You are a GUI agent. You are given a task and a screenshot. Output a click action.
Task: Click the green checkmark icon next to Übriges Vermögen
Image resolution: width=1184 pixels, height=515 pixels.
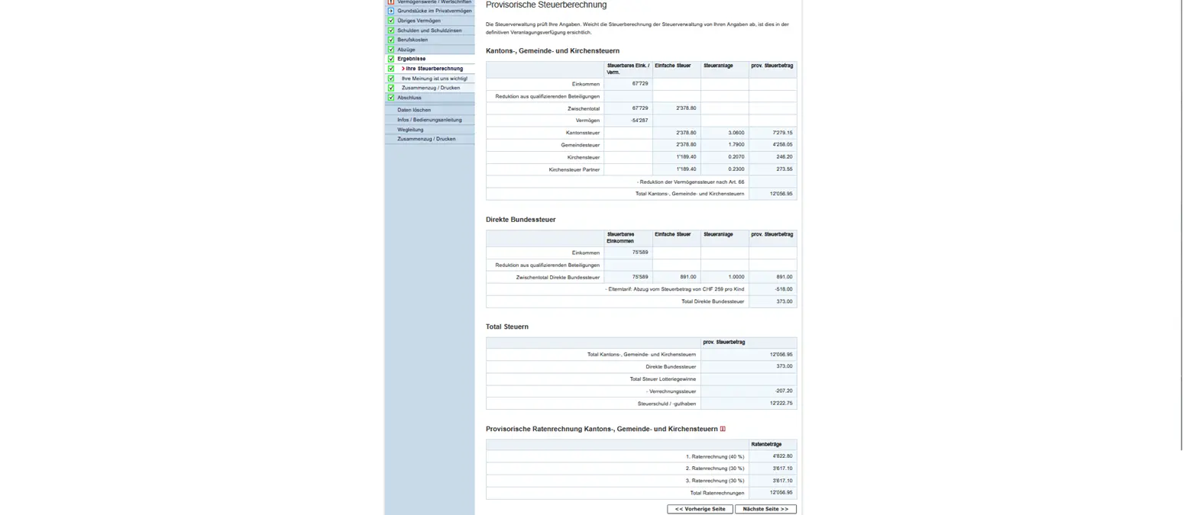pyautogui.click(x=391, y=21)
